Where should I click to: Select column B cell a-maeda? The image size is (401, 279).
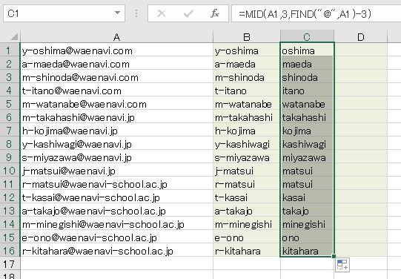(247, 64)
